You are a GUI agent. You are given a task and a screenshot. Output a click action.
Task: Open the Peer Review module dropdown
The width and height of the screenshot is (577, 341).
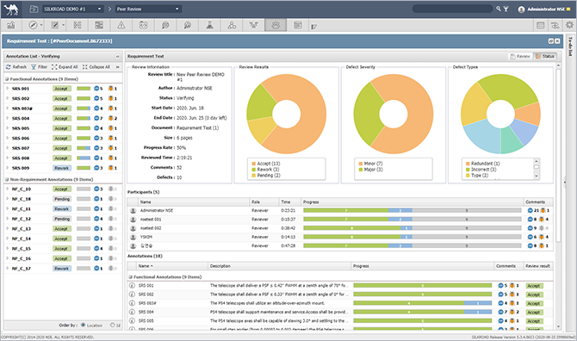pyautogui.click(x=148, y=9)
